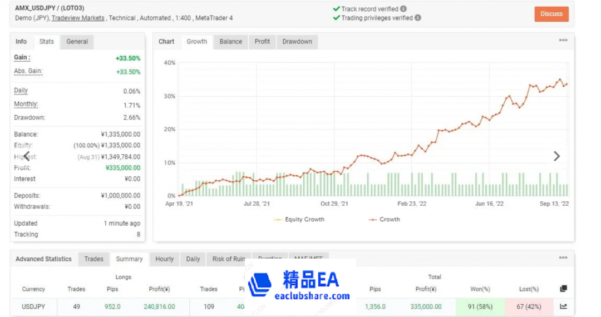Open the Tradeview Markets broker link

pyautogui.click(x=78, y=18)
